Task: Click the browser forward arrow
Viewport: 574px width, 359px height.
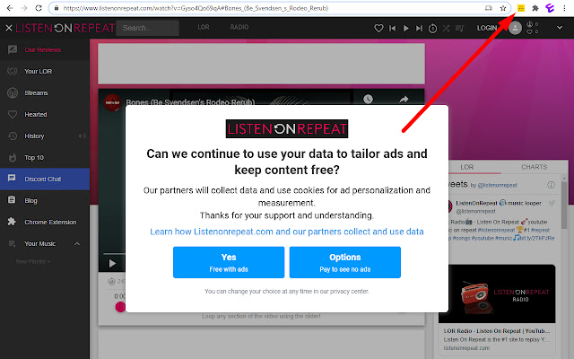Action: (x=24, y=8)
